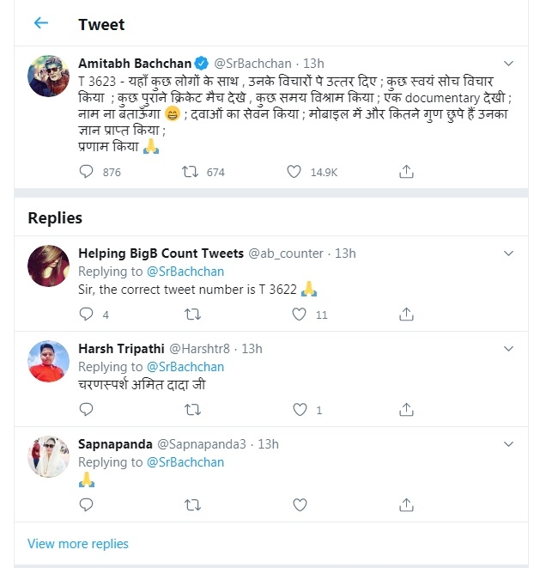Share Amitabh Bachchan's tweet

click(x=407, y=172)
